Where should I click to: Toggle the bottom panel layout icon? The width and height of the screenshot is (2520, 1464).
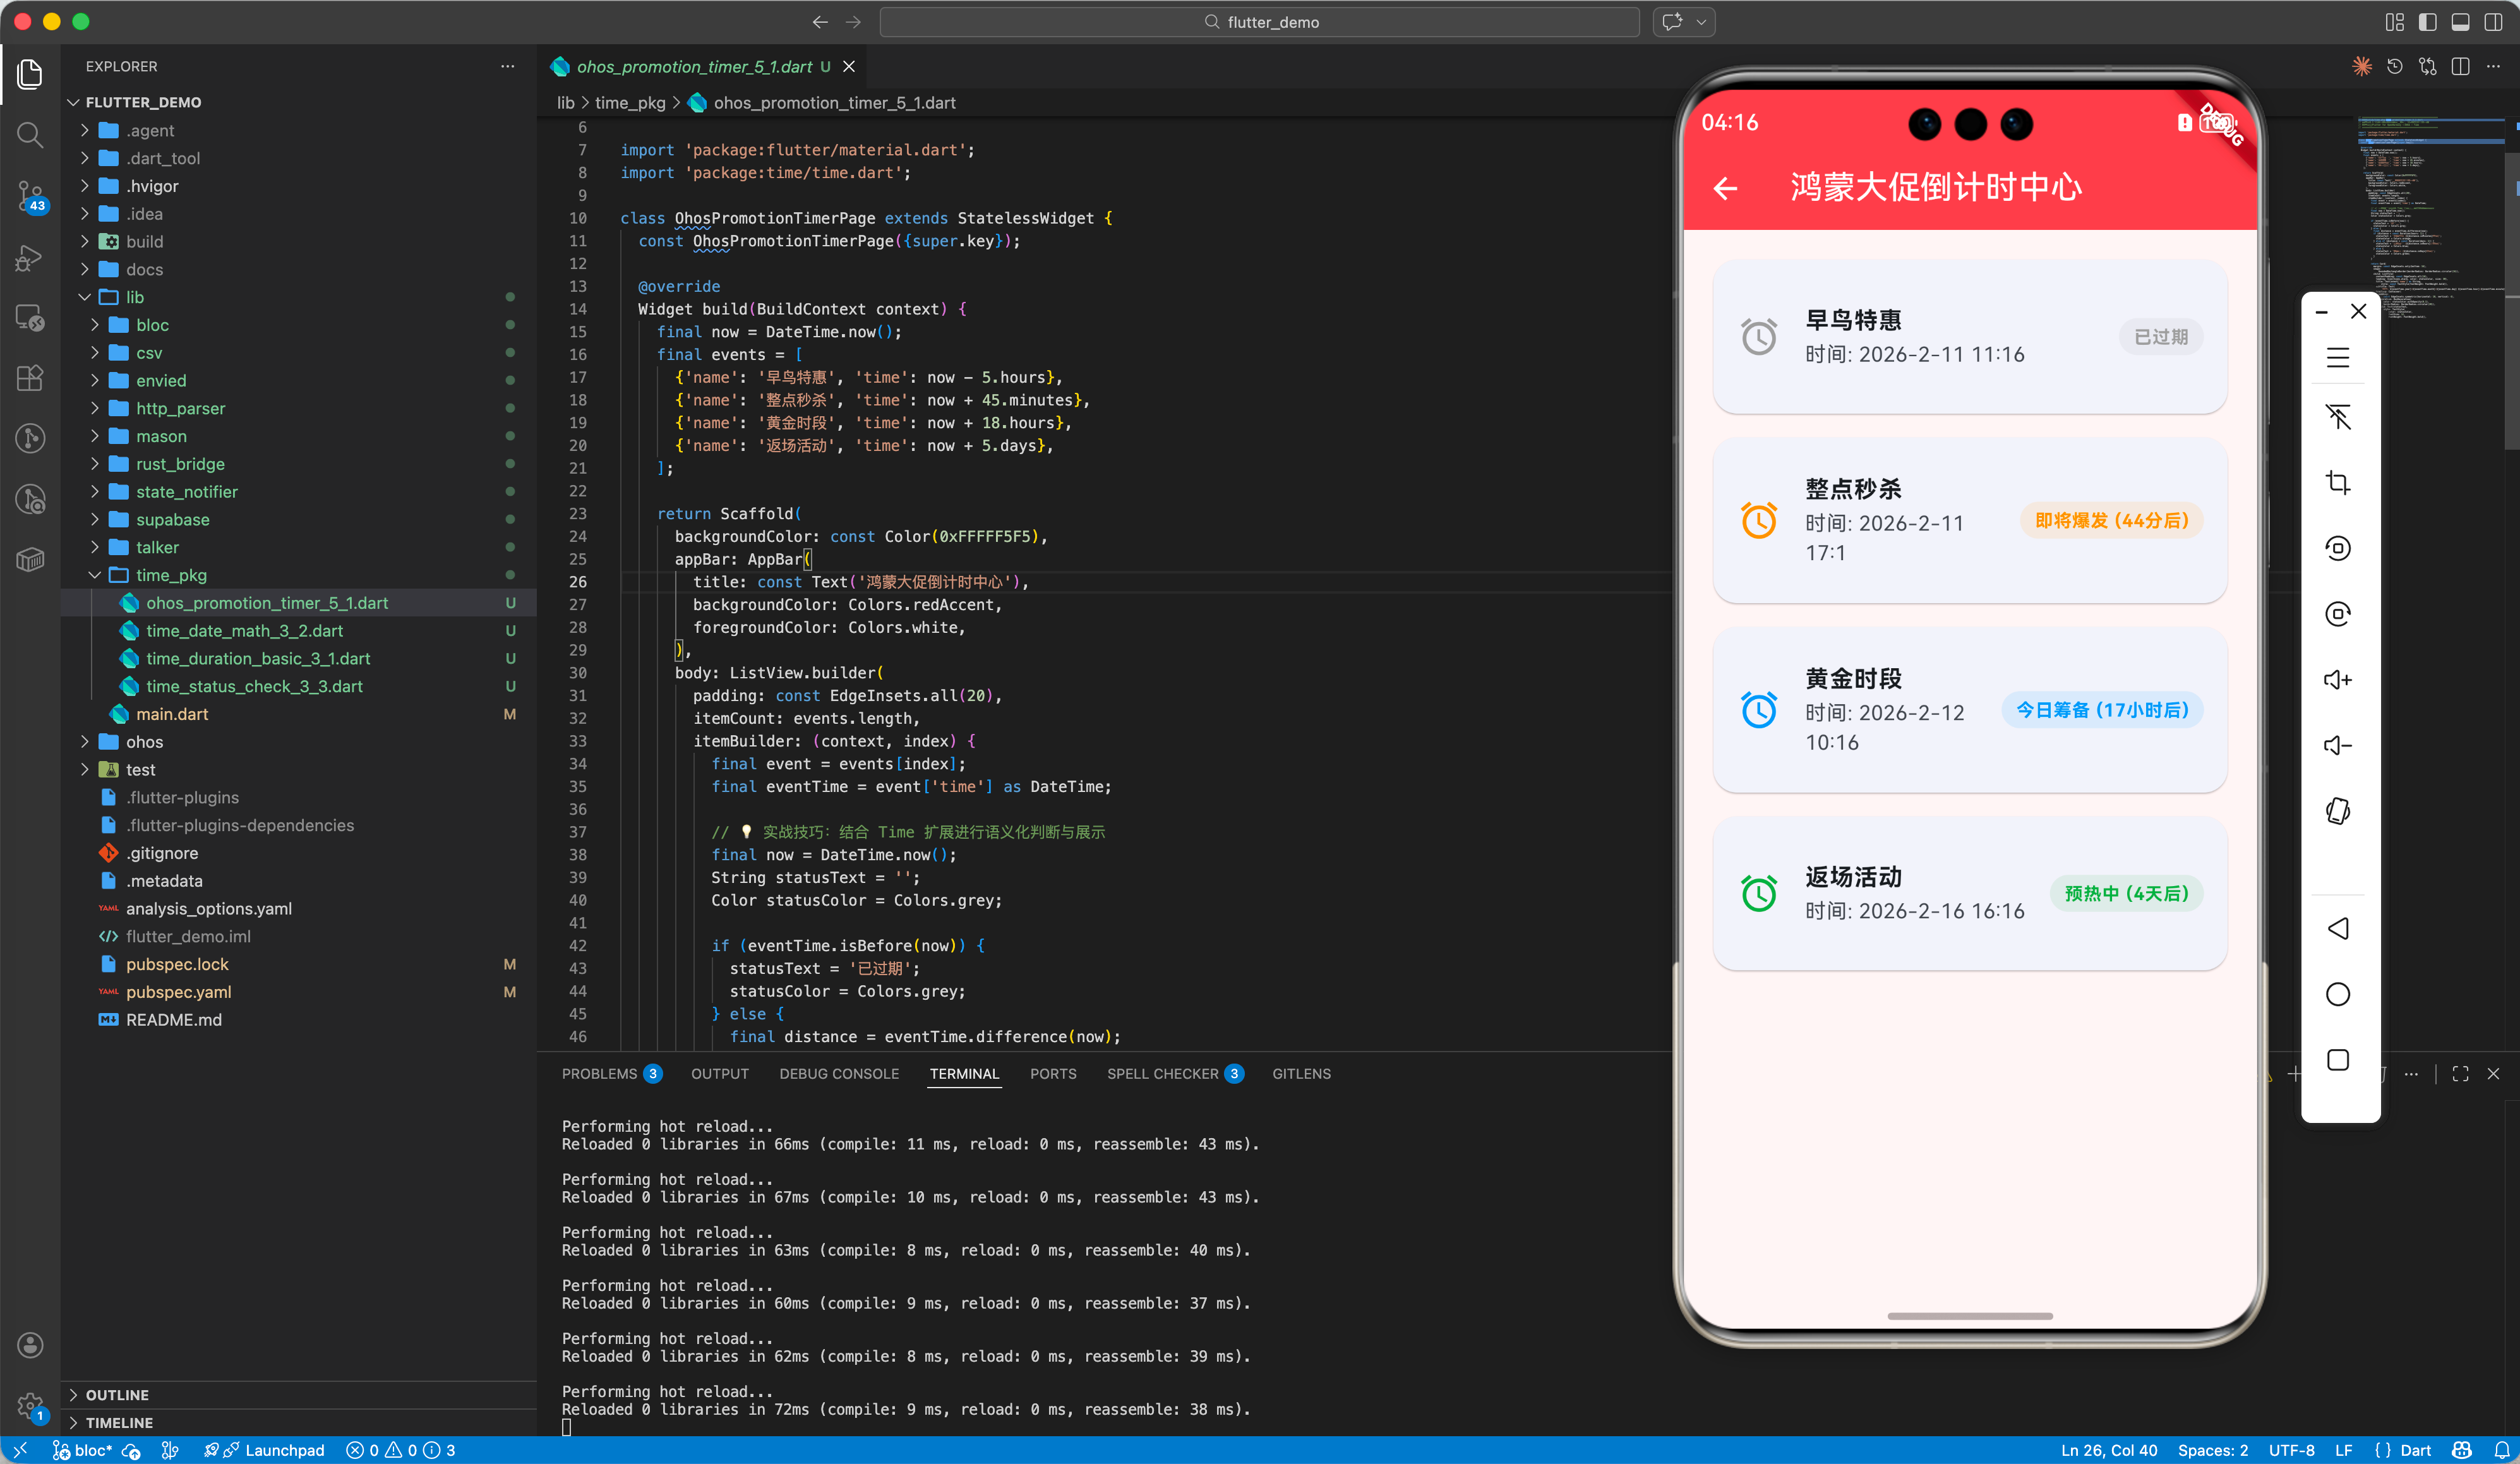pos(2460,22)
